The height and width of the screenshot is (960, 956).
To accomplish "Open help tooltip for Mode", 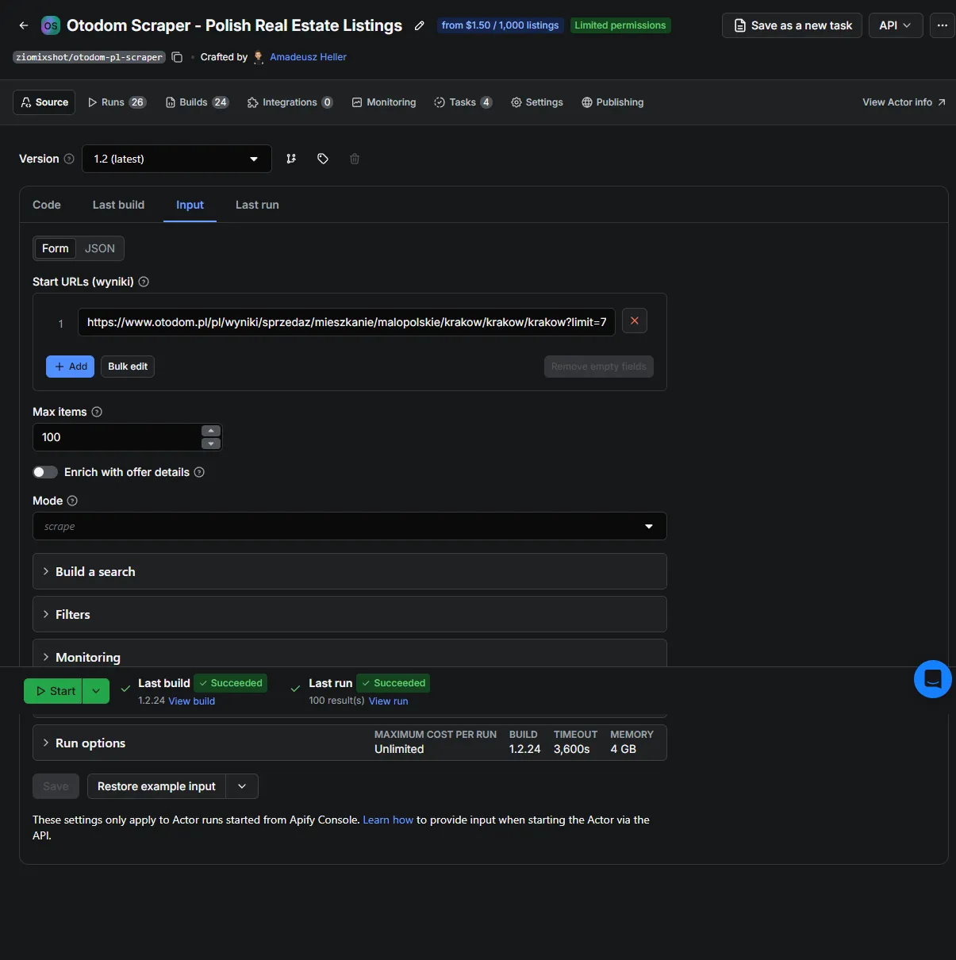I will tap(72, 501).
